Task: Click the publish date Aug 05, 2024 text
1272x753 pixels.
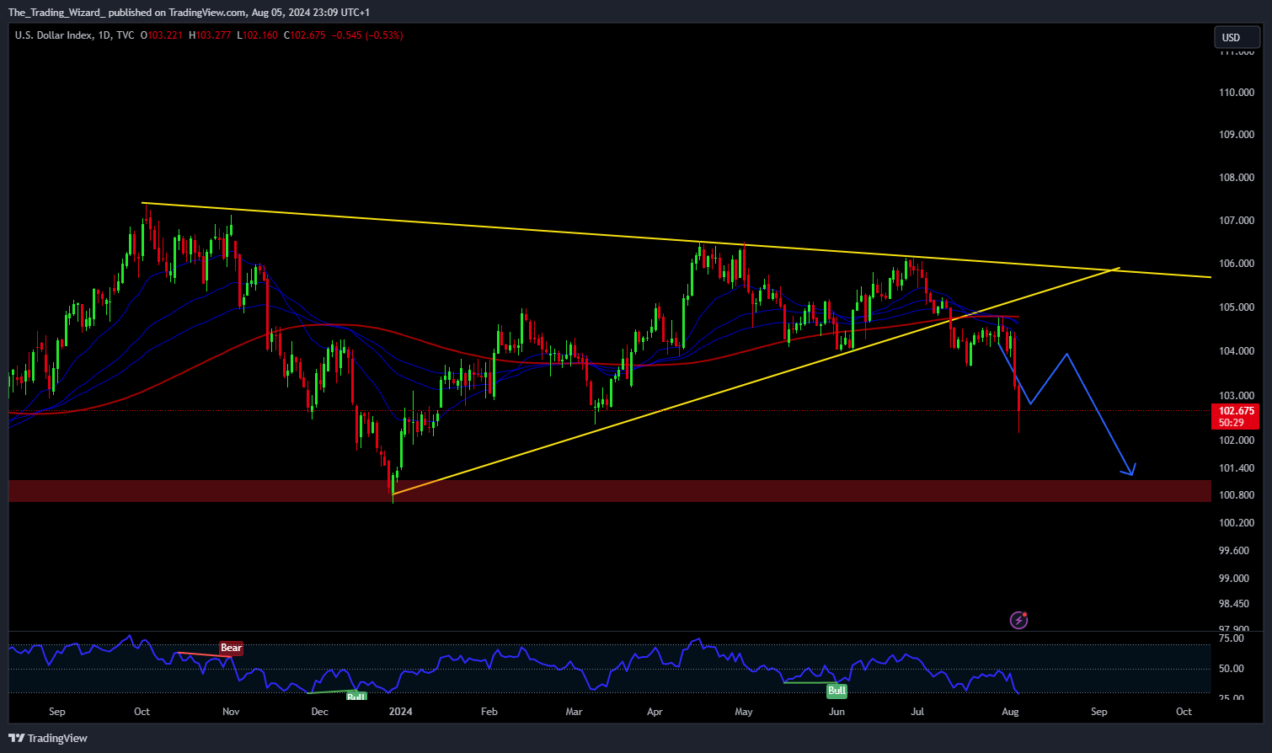Action: click(x=283, y=13)
